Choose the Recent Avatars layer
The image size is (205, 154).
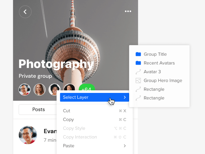coord(159,63)
